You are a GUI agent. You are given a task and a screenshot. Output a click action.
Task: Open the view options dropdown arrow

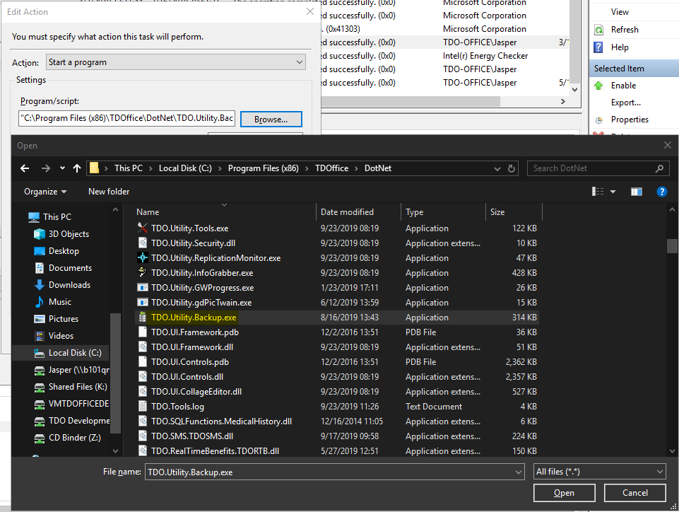(x=613, y=192)
